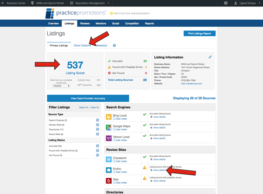Open the Reviews navigation tab
263x194 pixels.
(85, 24)
